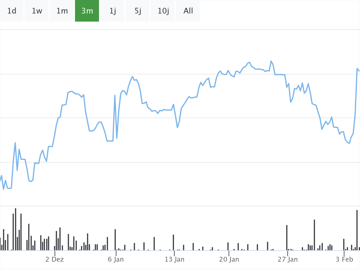Screen dimensions: 360x270
Task: Click the tallest volume bar at far left
Action: (x=16, y=229)
